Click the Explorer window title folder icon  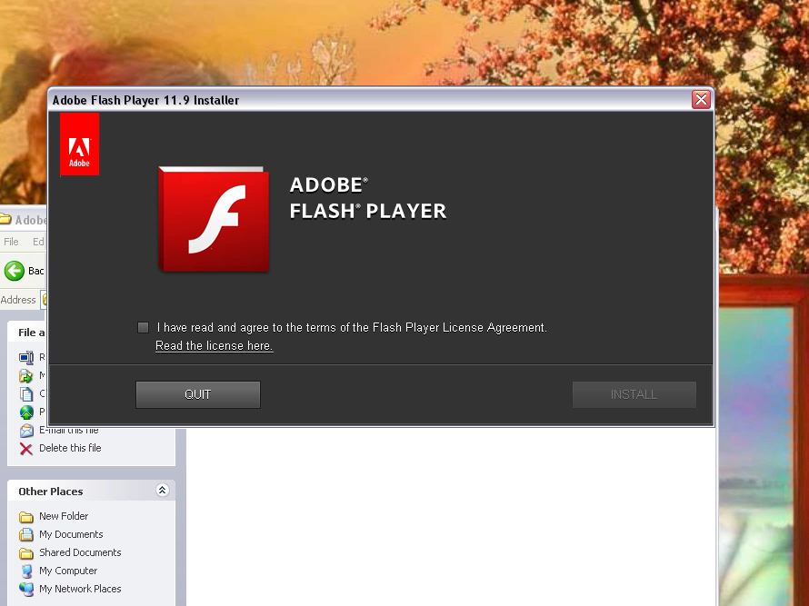pyautogui.click(x=5, y=219)
